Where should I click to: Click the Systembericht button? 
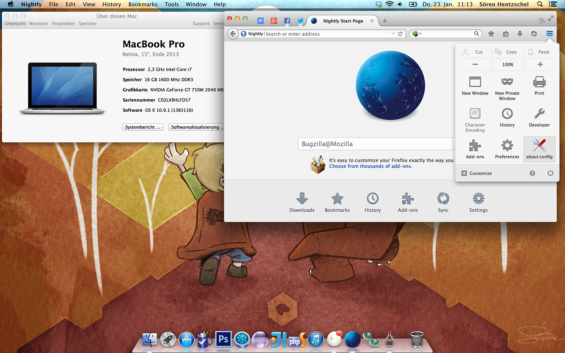142,127
